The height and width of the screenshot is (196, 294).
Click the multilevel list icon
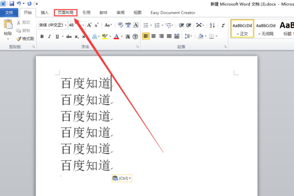click(x=169, y=25)
